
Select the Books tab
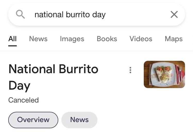107,39
